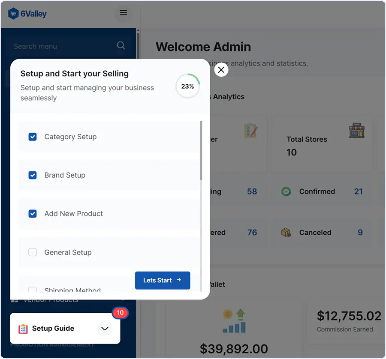Toggle the Add New Product checkbox
386x359 pixels.
click(x=33, y=214)
